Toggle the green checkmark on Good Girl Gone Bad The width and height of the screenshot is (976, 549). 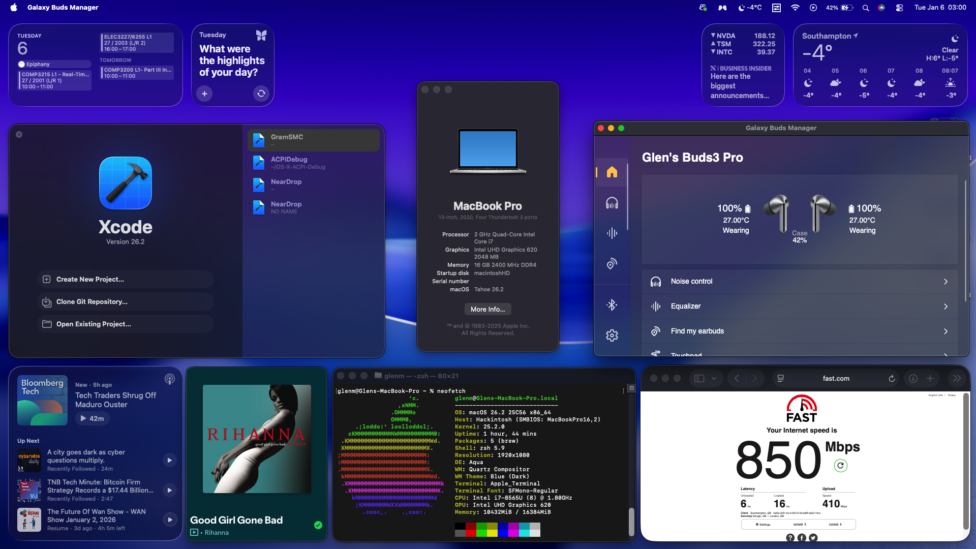click(x=318, y=525)
